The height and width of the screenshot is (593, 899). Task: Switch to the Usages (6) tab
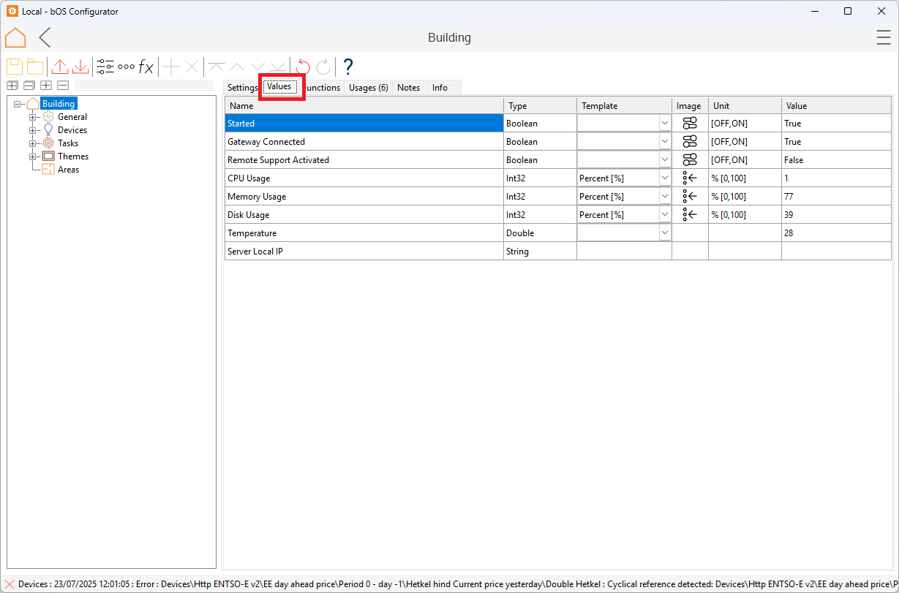368,88
